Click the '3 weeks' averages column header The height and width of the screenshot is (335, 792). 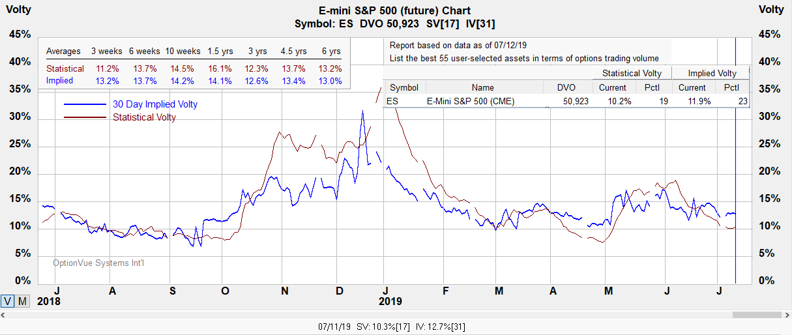(107, 51)
